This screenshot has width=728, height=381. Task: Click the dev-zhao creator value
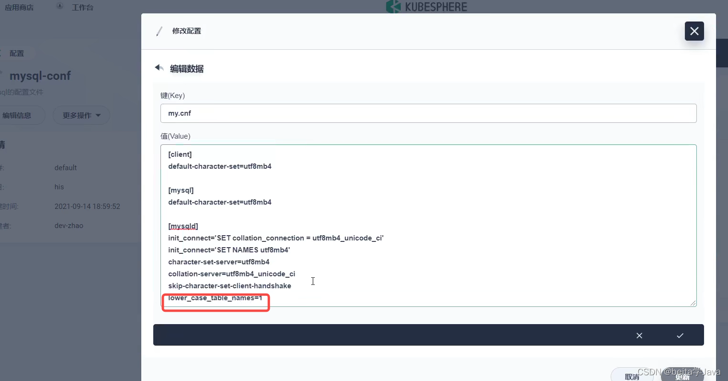pyautogui.click(x=69, y=226)
